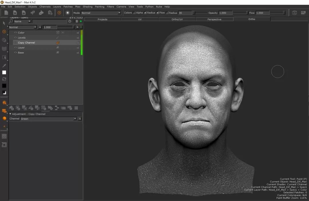Viewport: 309px width, 201px height.
Task: Click the brush Radius value field
Action: [185, 13]
